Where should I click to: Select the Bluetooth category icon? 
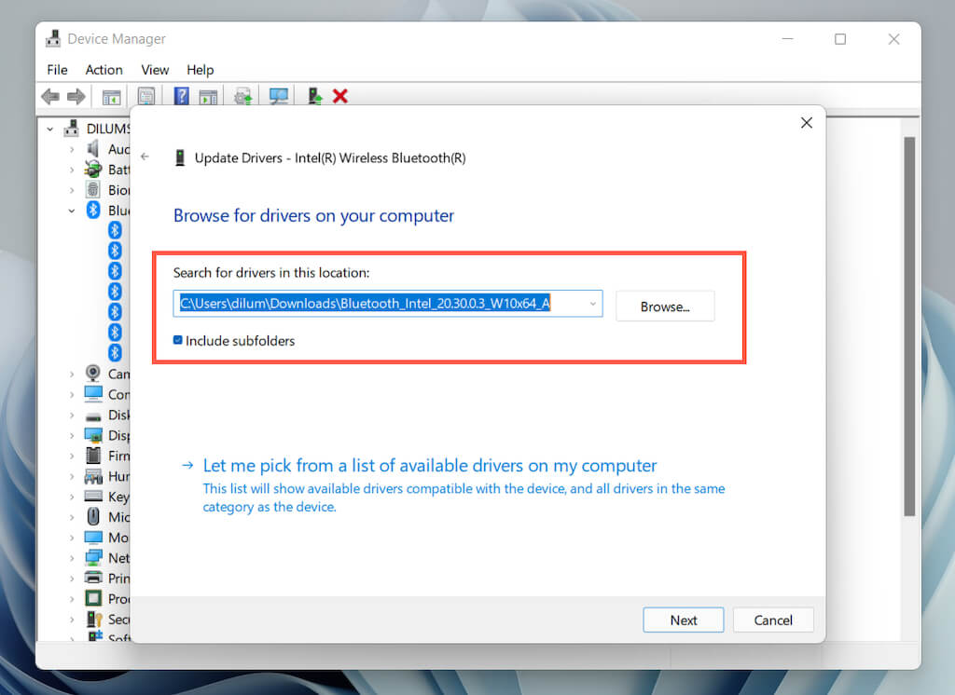93,210
